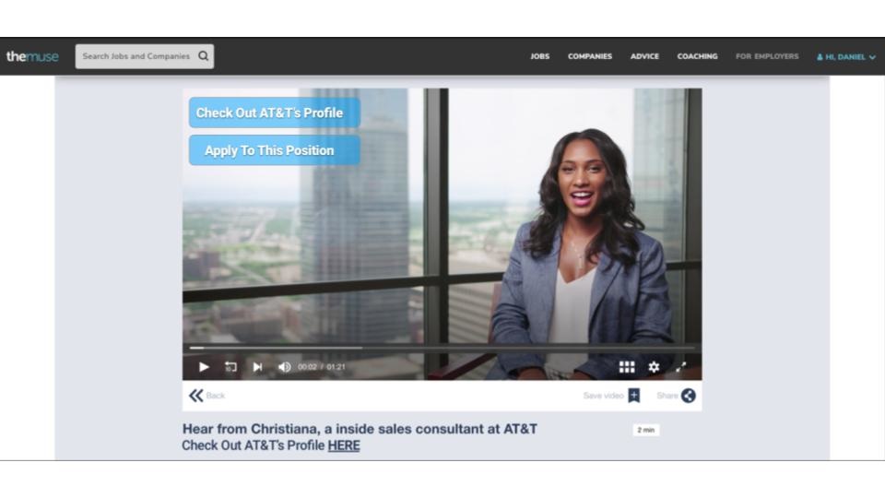Seek along the video progress bar
Screen dimensions: 885x498
point(442,348)
